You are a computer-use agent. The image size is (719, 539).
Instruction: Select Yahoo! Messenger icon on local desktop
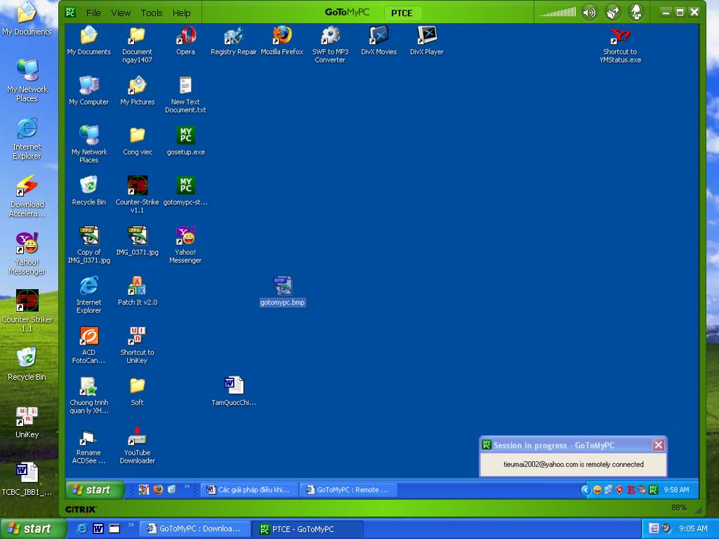coord(27,254)
